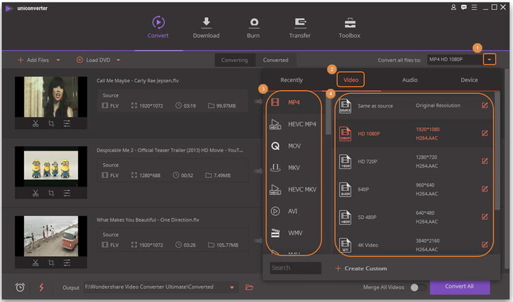Choose HEVC MKV format
The image size is (513, 302).
click(294, 190)
